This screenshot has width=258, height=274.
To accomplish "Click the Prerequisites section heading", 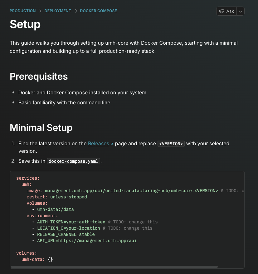I will (38, 76).
